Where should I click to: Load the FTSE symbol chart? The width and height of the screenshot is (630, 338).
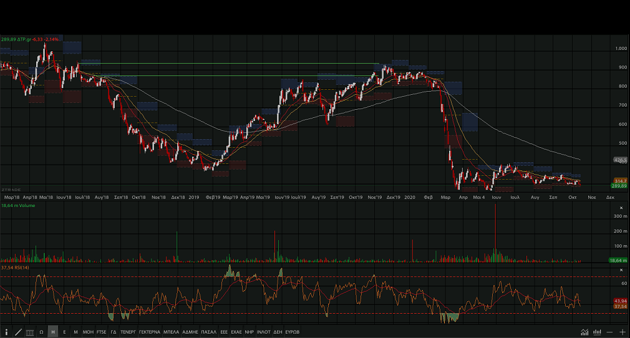click(101, 332)
